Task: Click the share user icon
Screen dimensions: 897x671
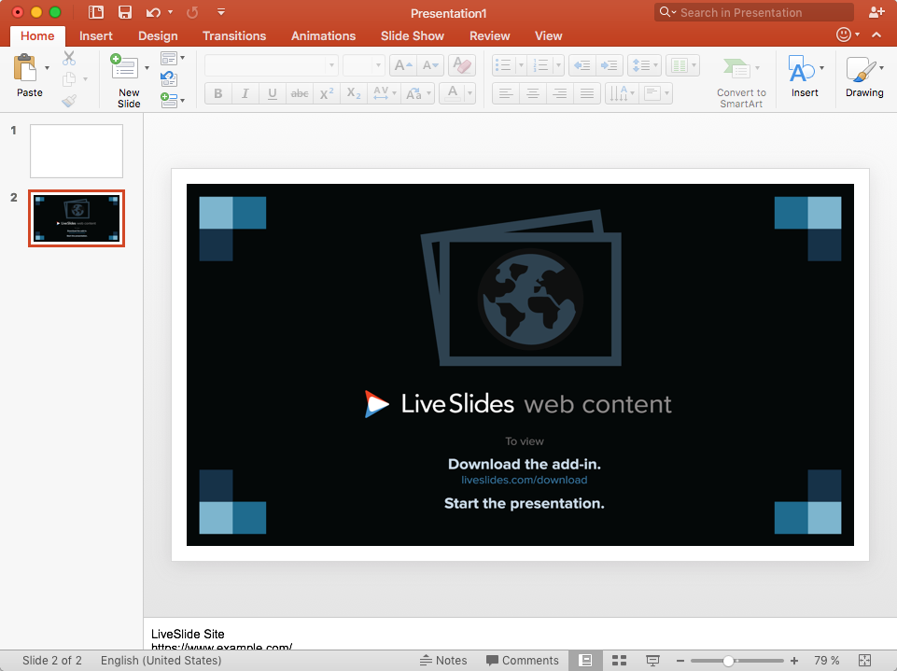Action: pyautogui.click(x=876, y=11)
